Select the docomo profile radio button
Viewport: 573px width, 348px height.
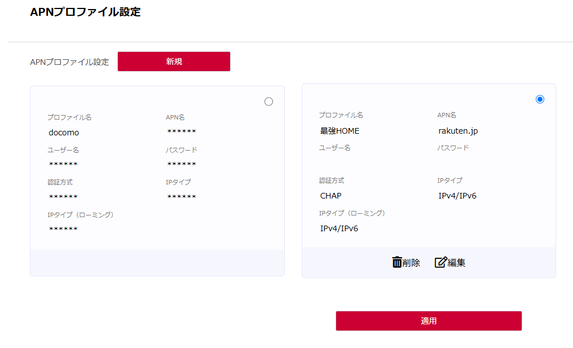[268, 102]
